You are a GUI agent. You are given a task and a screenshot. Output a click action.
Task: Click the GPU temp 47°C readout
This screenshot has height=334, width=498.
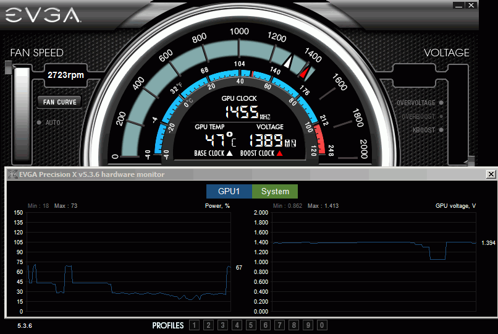click(221, 140)
